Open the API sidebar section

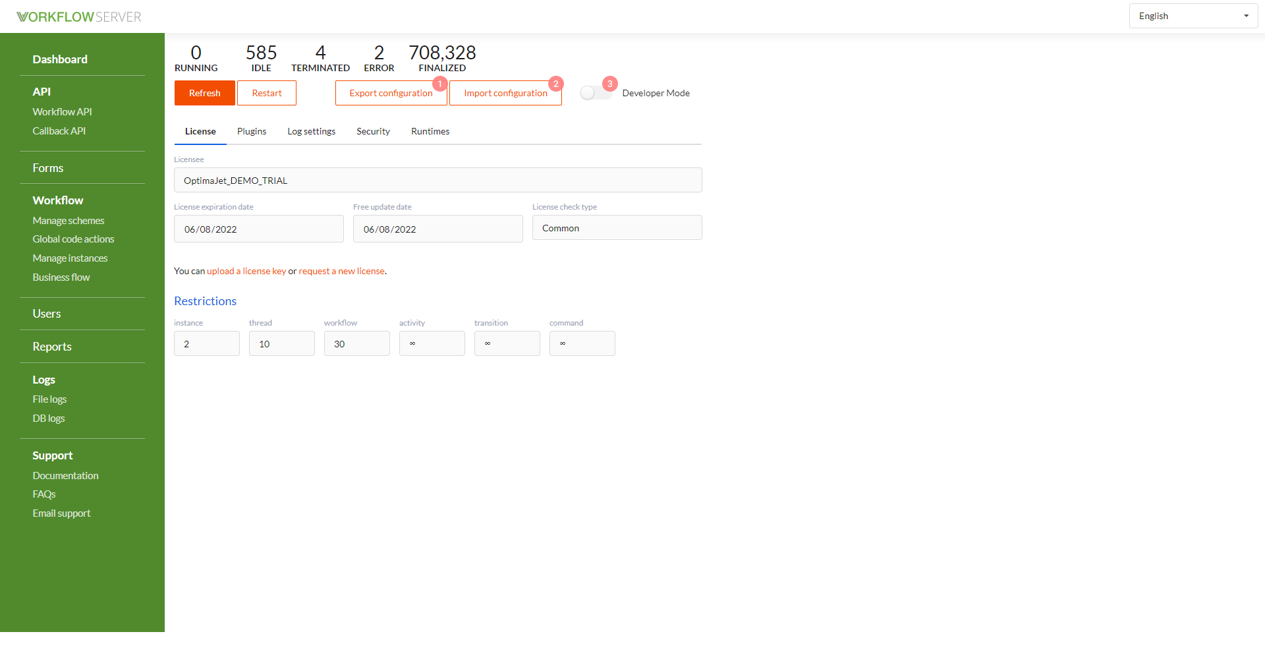pos(42,92)
